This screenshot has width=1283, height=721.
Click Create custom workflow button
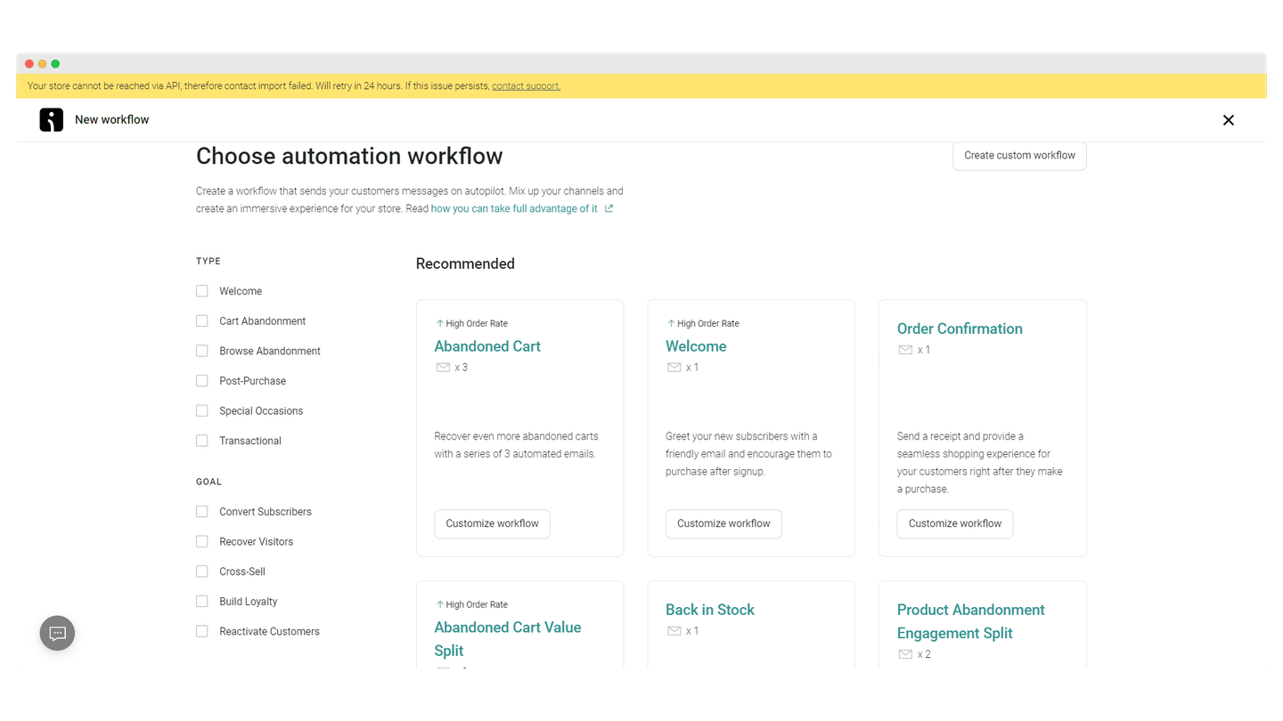[1019, 155]
